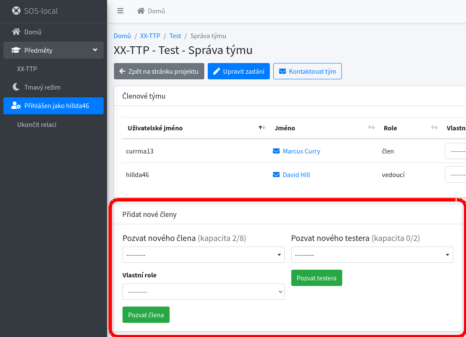
Task: Click the Kontaktovat tým button
Action: pos(307,71)
